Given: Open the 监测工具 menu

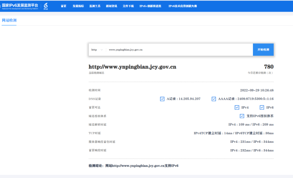Looking at the screenshot, I should click(x=95, y=6).
